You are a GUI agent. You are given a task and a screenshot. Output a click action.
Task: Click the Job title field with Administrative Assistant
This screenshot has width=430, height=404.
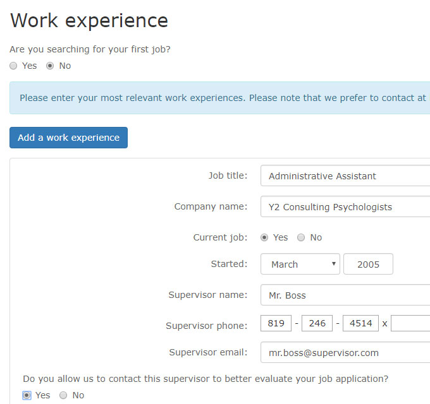tap(345, 176)
